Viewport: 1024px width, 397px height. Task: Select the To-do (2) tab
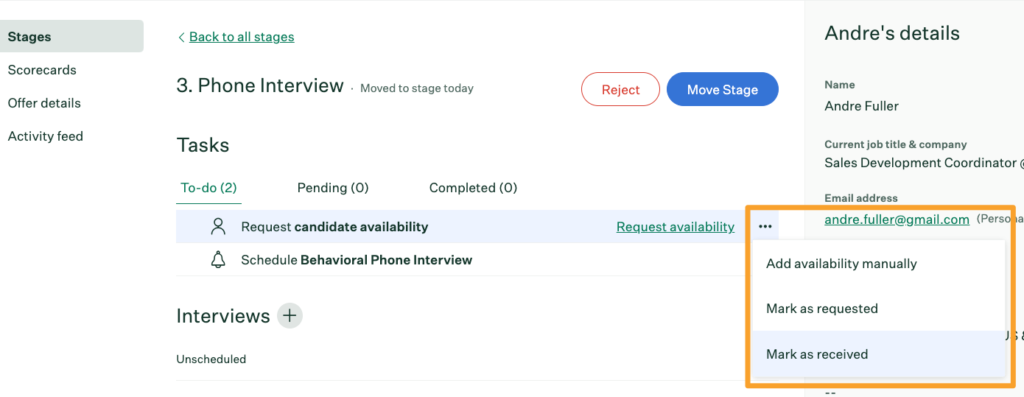(209, 188)
